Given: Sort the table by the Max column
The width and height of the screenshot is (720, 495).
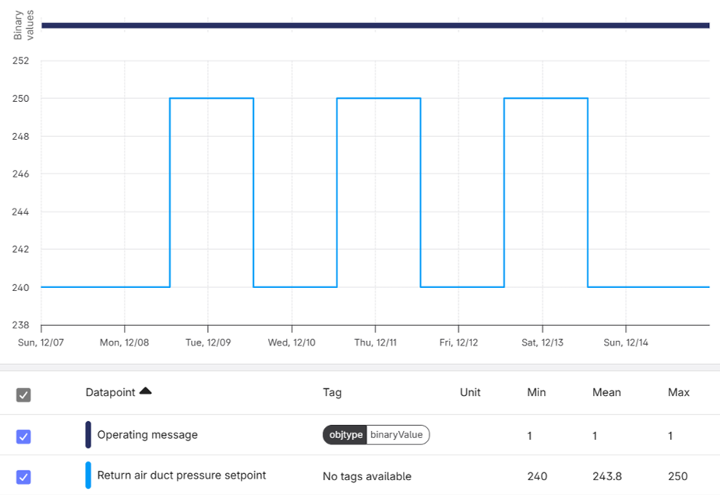Looking at the screenshot, I should (x=678, y=392).
